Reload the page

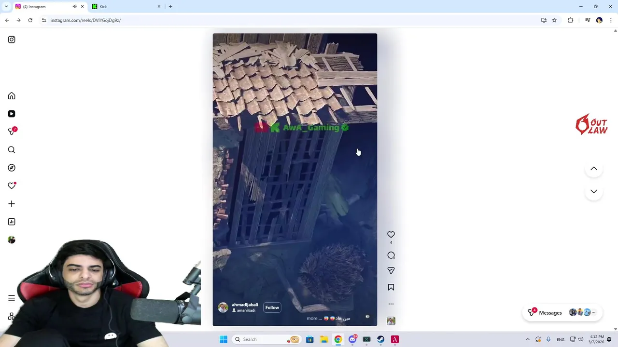tap(30, 20)
